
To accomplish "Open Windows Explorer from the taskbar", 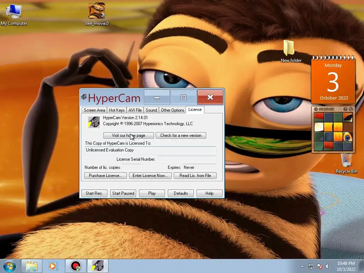I will pos(32,266).
